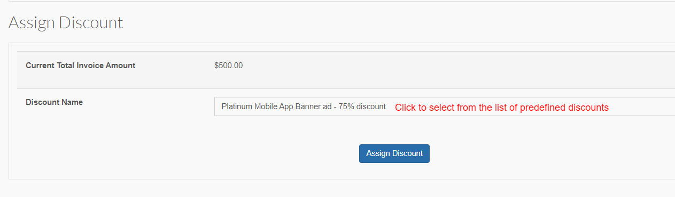Focus the discount selection combo box
The width and height of the screenshot is (675, 197).
(445, 106)
